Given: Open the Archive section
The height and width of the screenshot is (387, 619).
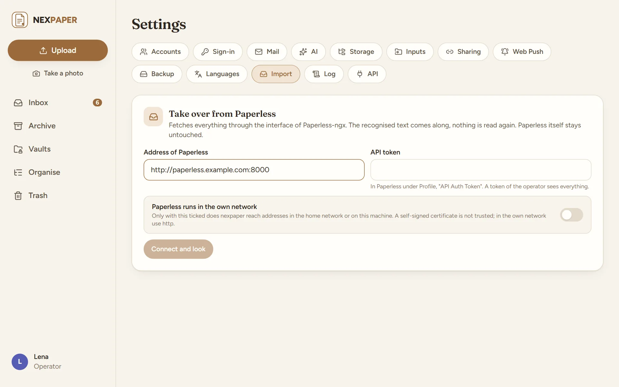Looking at the screenshot, I should [x=58, y=126].
